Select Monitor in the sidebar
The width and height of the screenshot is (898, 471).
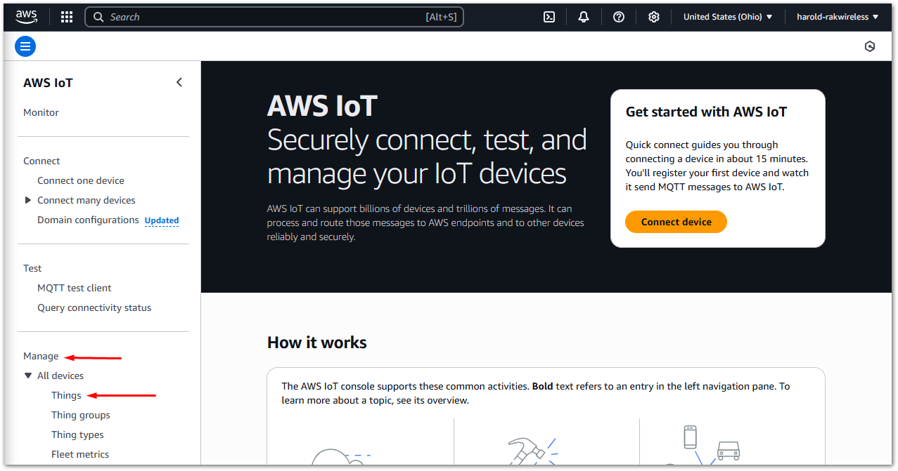[41, 112]
